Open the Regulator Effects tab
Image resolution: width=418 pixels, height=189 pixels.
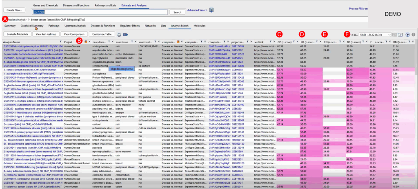(x=130, y=26)
